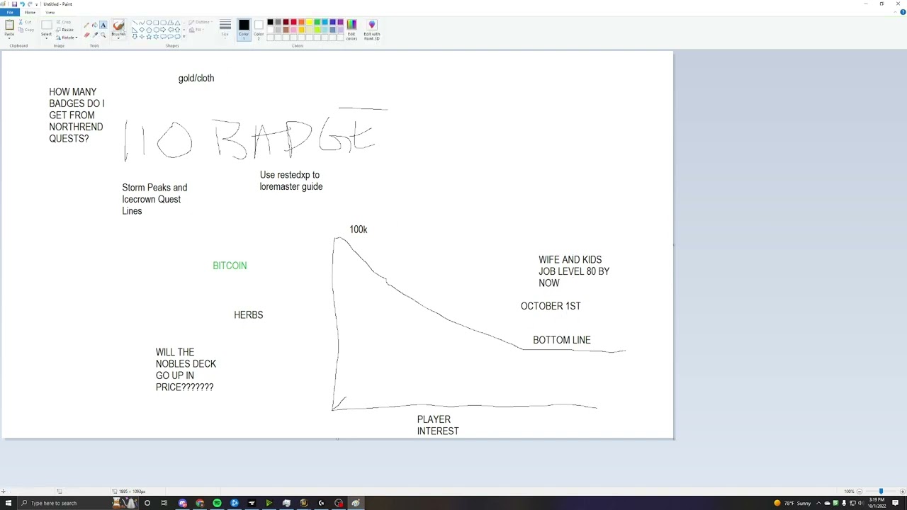Choose the yellow palette swatch
907x510 pixels.
(309, 23)
